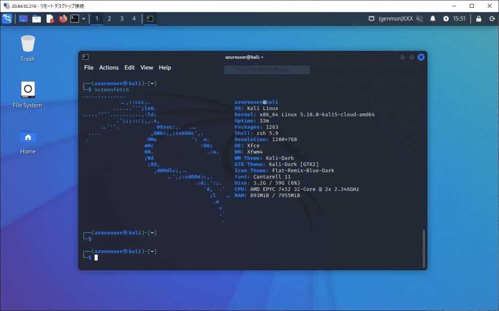Expand the terminal launcher dropdown arrow
499x311 pixels.
coord(84,18)
